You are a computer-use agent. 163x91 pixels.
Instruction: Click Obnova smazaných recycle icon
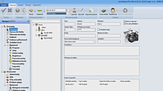pos(125,11)
